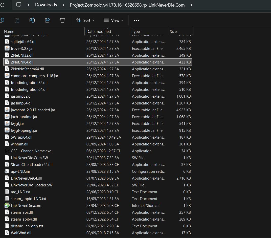The height and width of the screenshot is (238, 271).
Task: Sort files by the Name column header
Action: click(x=9, y=31)
